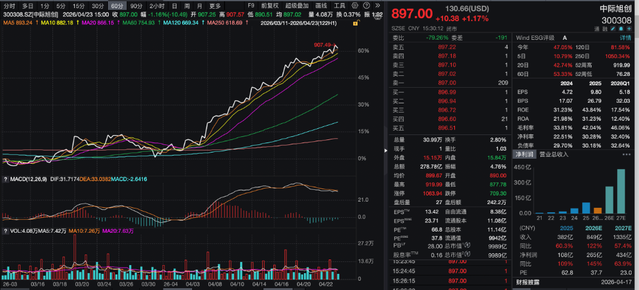The width and height of the screenshot is (639, 290).
Task: Click the help question mark icon in toolbar
Action: (x=366, y=6)
